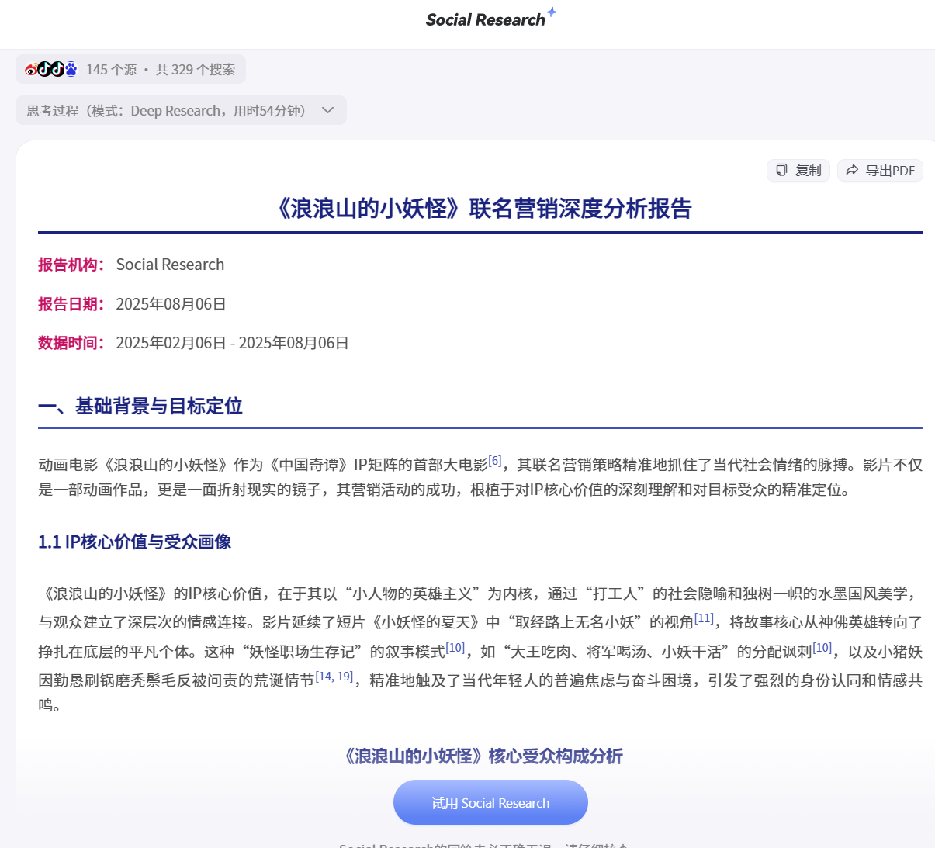Click the 报告日期 label
This screenshot has height=848, width=935.
click(71, 303)
